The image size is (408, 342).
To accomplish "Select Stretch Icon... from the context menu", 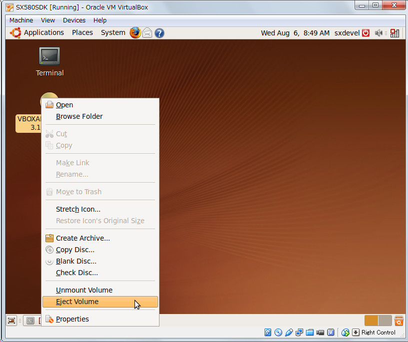I will pos(100,209).
